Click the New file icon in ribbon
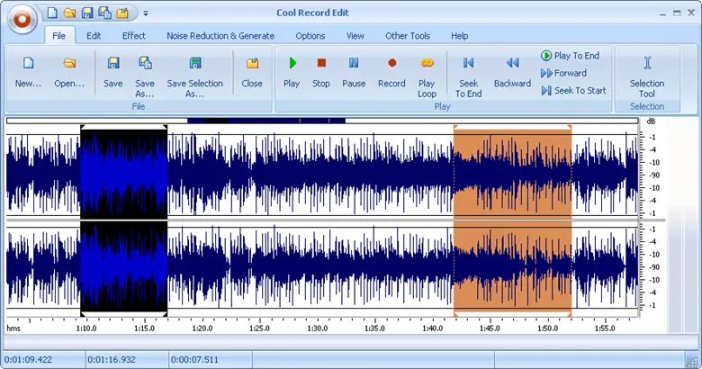 [x=29, y=64]
